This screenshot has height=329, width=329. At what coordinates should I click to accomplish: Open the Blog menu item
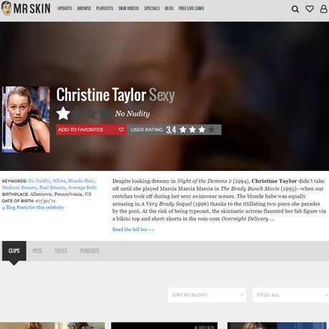point(169,9)
